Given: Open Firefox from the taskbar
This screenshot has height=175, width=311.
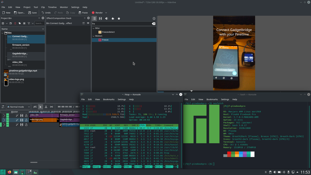Looking at the screenshot, I should (10, 172).
